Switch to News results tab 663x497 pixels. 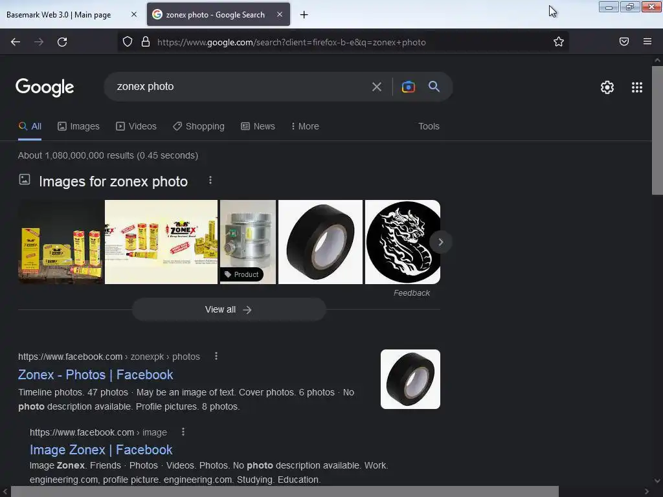258,126
